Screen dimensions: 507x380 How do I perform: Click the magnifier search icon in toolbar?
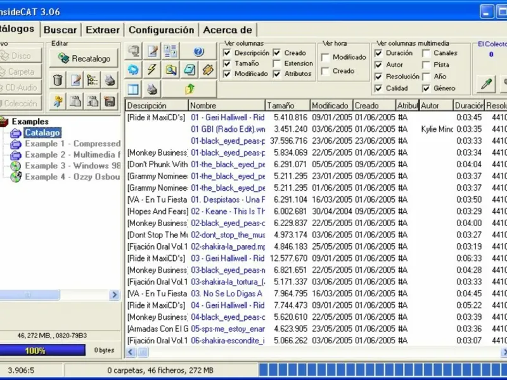170,70
